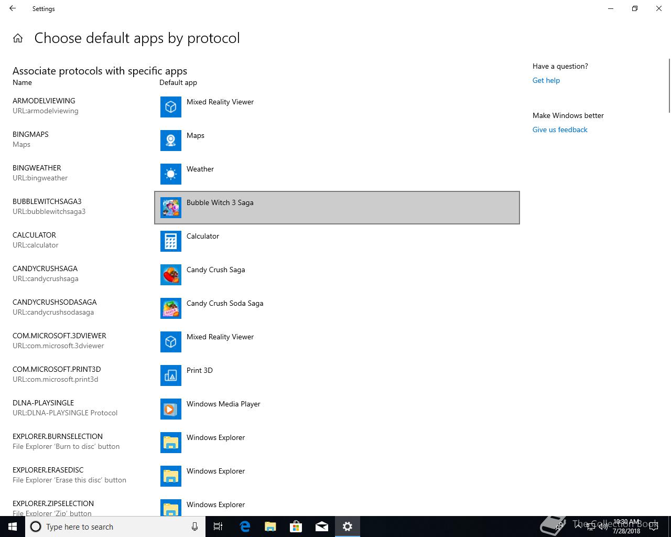
Task: Open the Give us feedback link
Action: 560,130
